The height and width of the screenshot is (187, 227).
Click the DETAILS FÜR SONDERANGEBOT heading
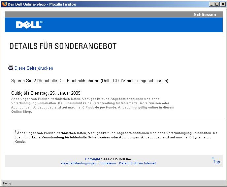pyautogui.click(x=63, y=46)
